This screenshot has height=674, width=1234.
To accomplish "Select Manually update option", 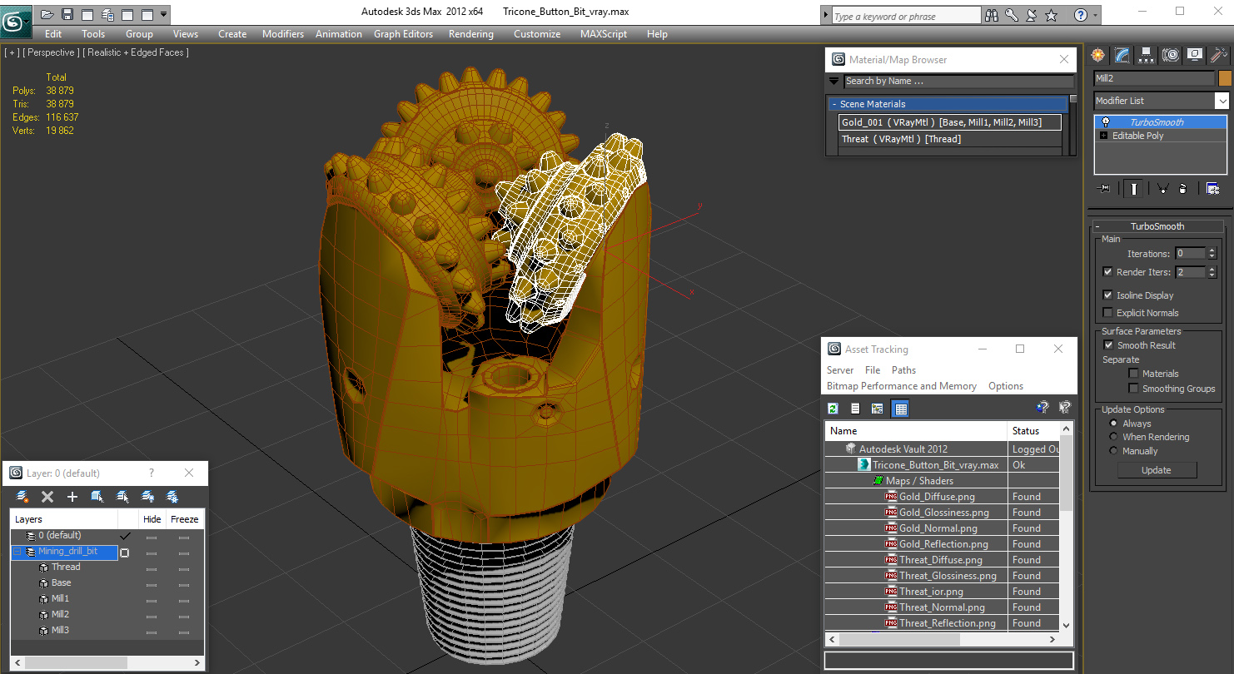I will pos(1114,451).
